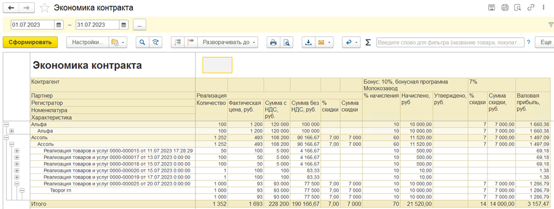The width and height of the screenshot is (554, 209).
Task: Select the empty highlighted cell beside report title
Action: tap(217, 65)
